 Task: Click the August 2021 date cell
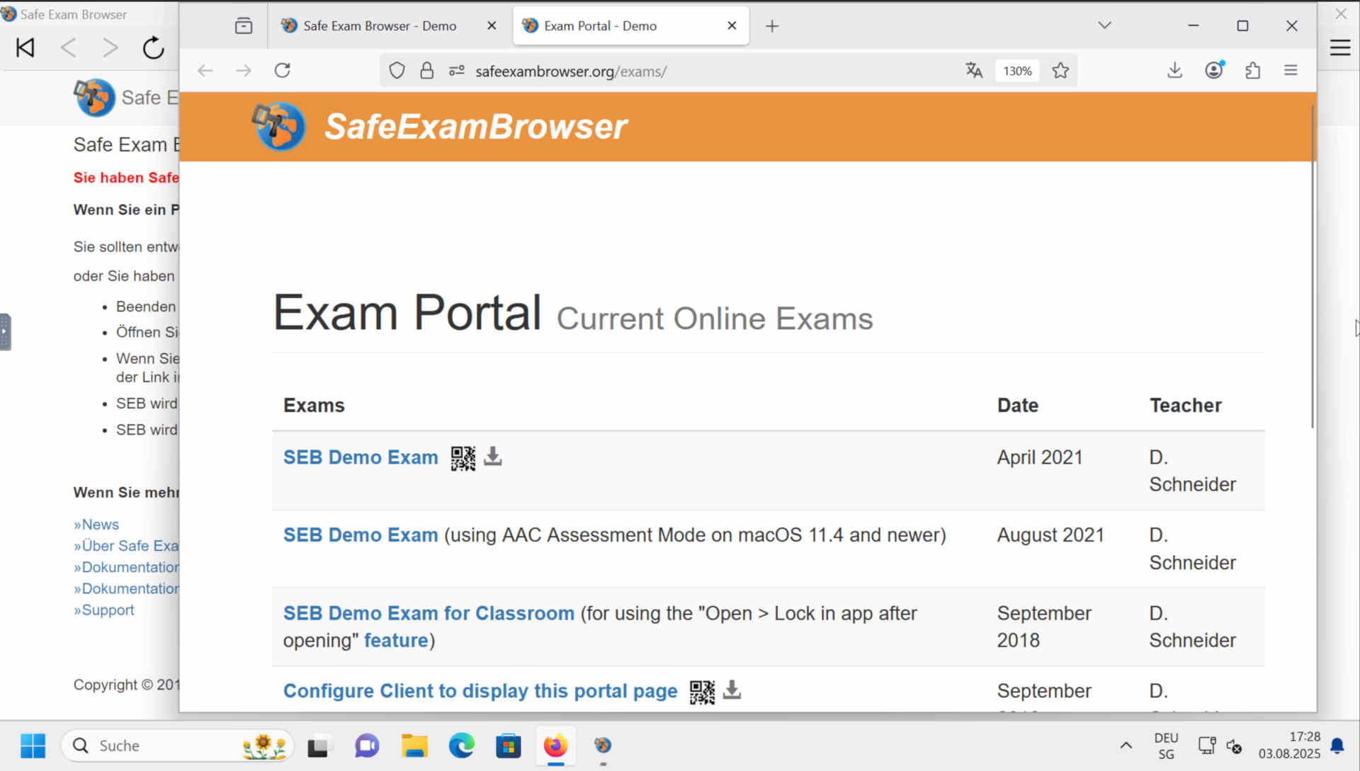pos(1050,535)
